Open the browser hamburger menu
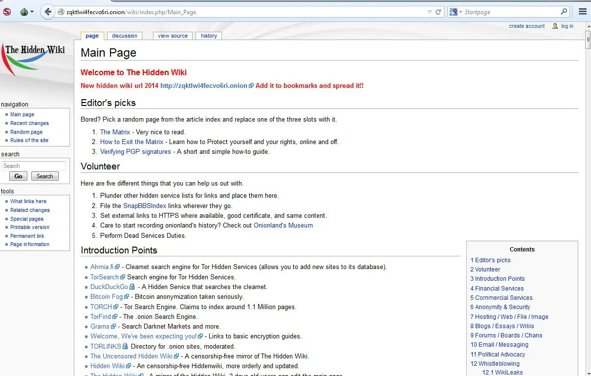The image size is (591, 376). (x=582, y=12)
